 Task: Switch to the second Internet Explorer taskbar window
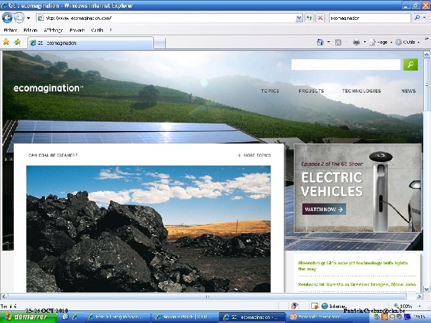pyautogui.click(x=184, y=317)
